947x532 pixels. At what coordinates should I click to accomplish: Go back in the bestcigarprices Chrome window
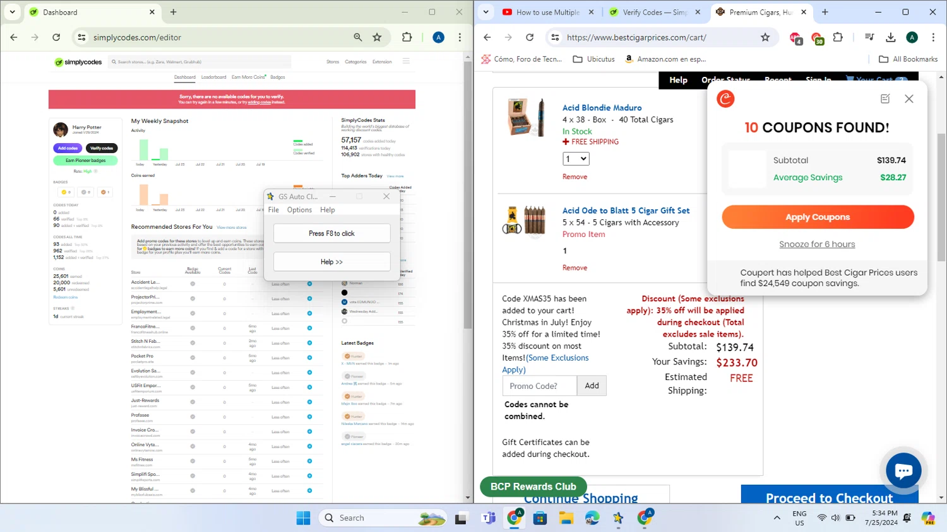click(487, 37)
